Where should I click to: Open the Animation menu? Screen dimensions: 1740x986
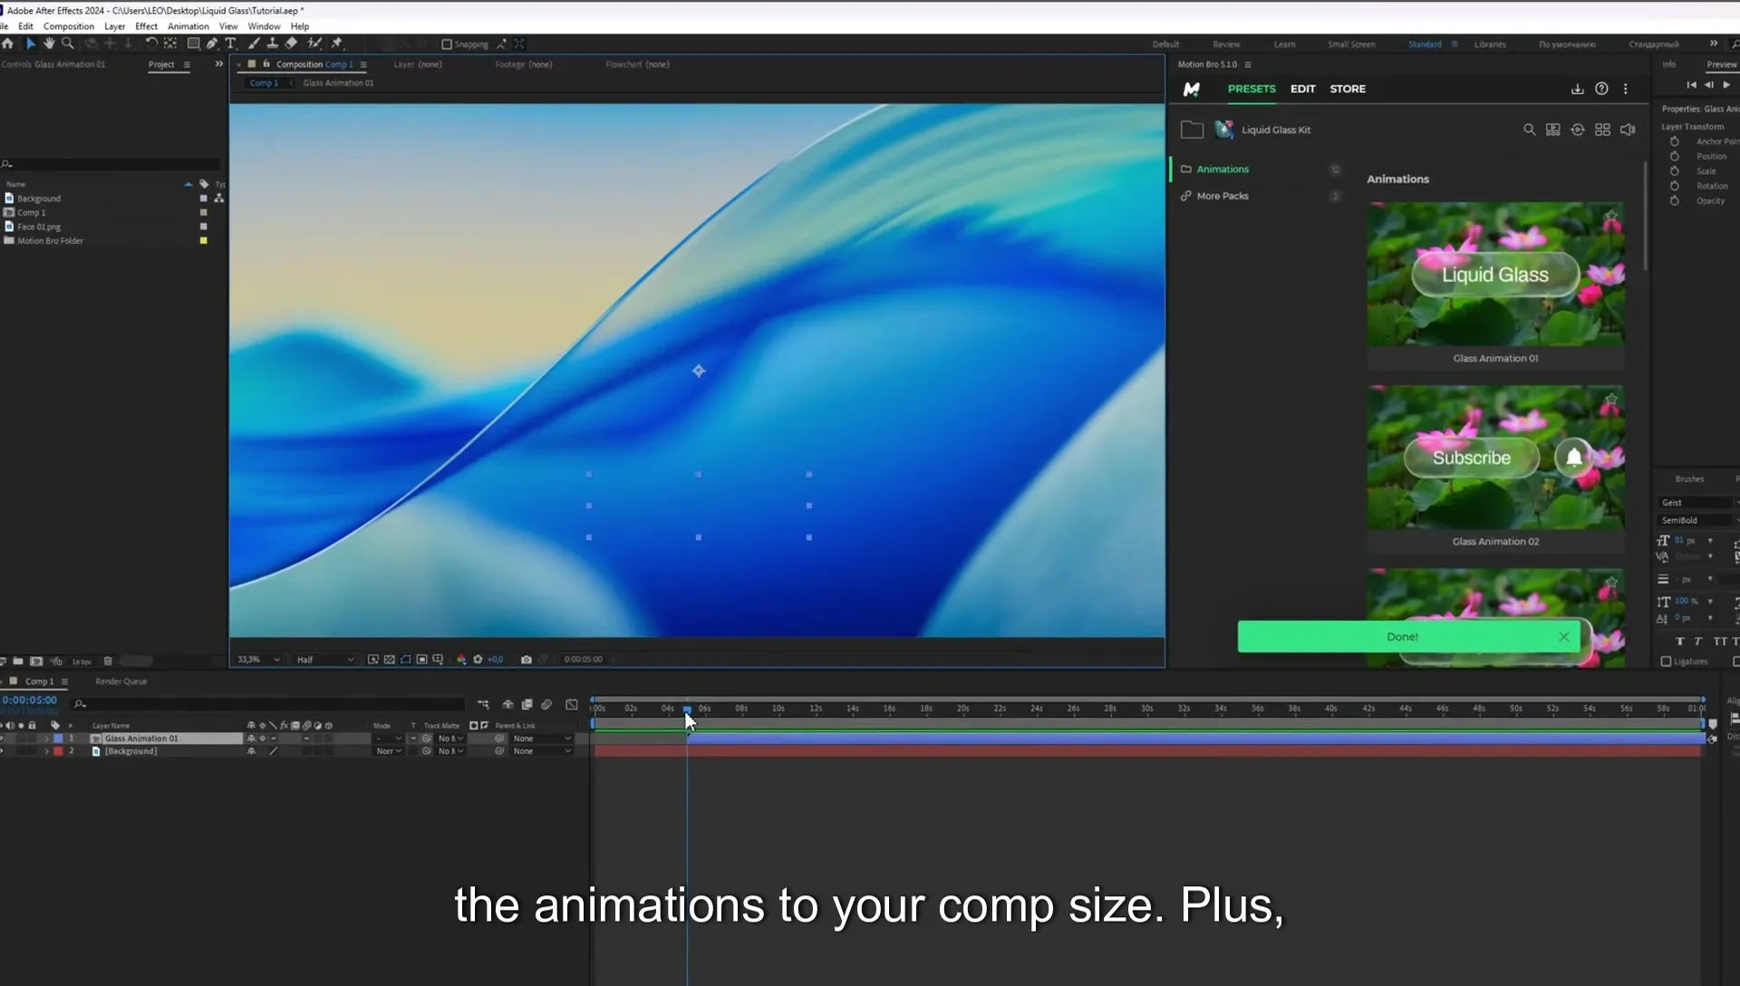[x=188, y=26]
